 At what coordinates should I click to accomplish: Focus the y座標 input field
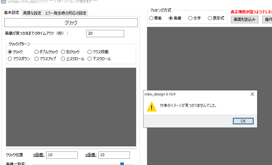coord(114,155)
